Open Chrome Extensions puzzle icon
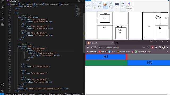This screenshot has width=170, height=95. (156, 47)
